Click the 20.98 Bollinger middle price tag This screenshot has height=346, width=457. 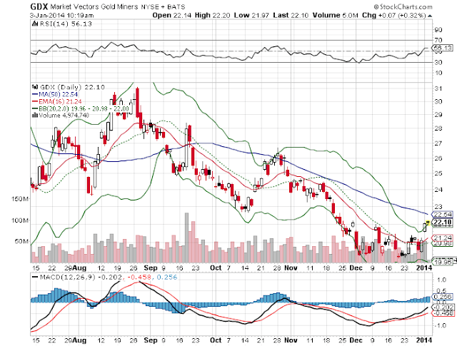pos(443,243)
